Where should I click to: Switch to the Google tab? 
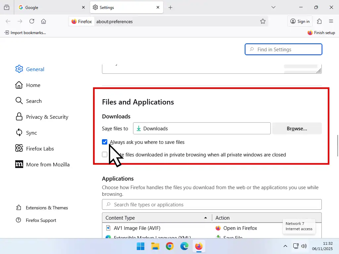(x=46, y=7)
